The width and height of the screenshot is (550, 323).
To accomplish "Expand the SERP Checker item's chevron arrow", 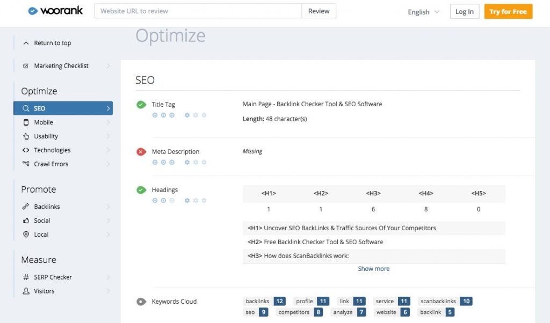I will coord(108,277).
